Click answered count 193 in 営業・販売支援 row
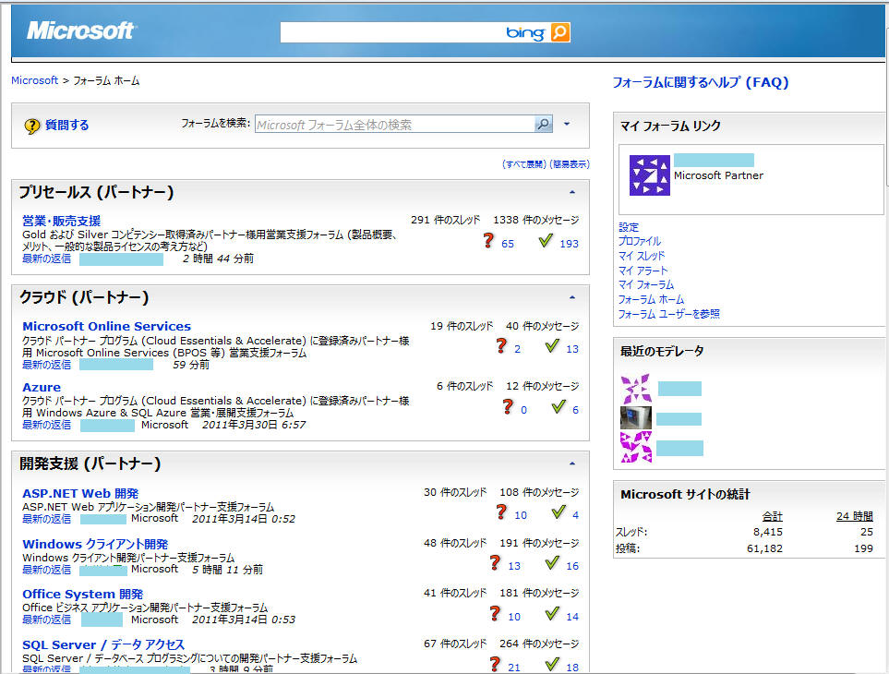The width and height of the screenshot is (889, 674). click(570, 244)
